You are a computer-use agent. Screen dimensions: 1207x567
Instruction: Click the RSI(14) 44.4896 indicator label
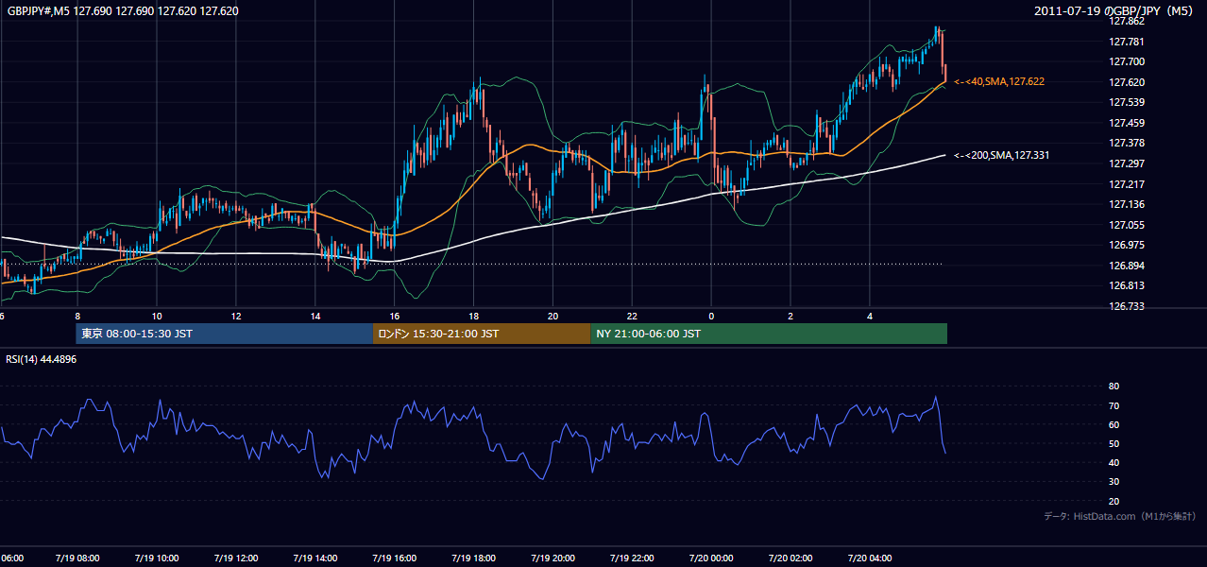42,359
